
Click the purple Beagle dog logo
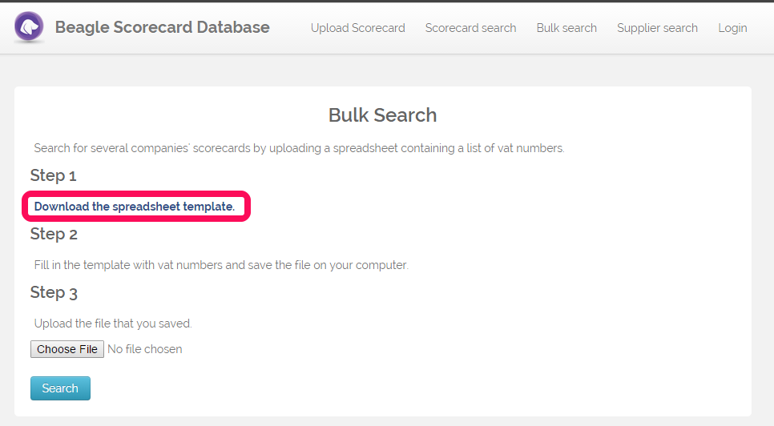click(29, 26)
